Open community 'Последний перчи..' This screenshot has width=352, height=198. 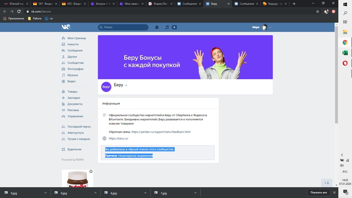[x=80, y=127]
